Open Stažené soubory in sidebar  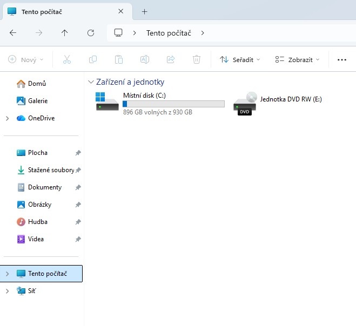50,170
